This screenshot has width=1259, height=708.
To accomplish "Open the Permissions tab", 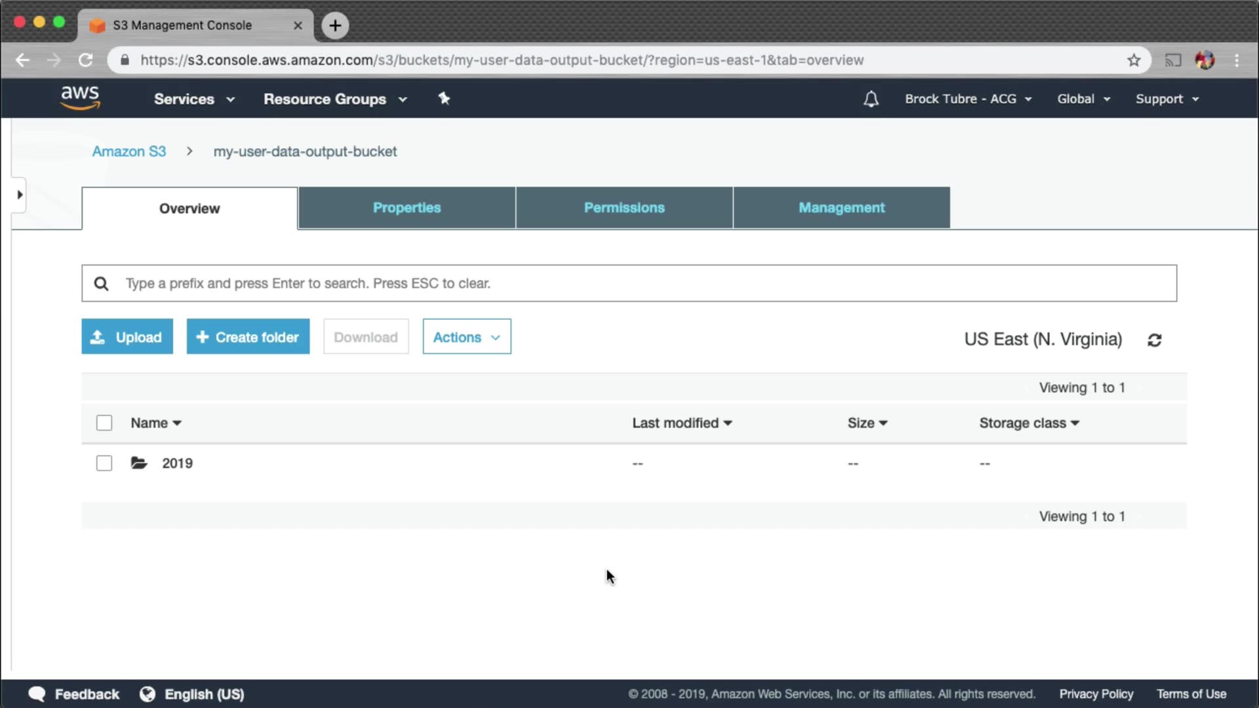I will coord(624,208).
